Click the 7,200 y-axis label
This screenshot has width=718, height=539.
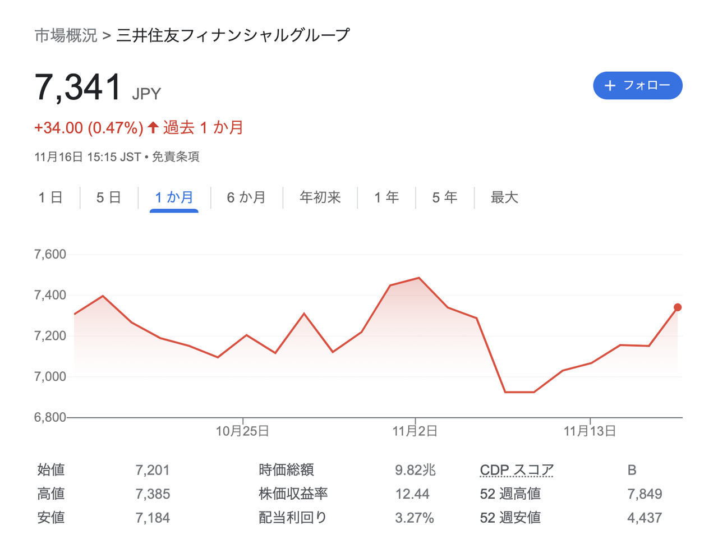pyautogui.click(x=50, y=336)
